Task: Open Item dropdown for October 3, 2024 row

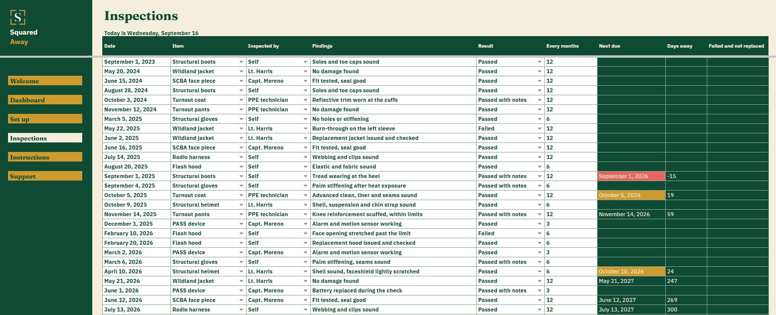Action: (x=242, y=100)
